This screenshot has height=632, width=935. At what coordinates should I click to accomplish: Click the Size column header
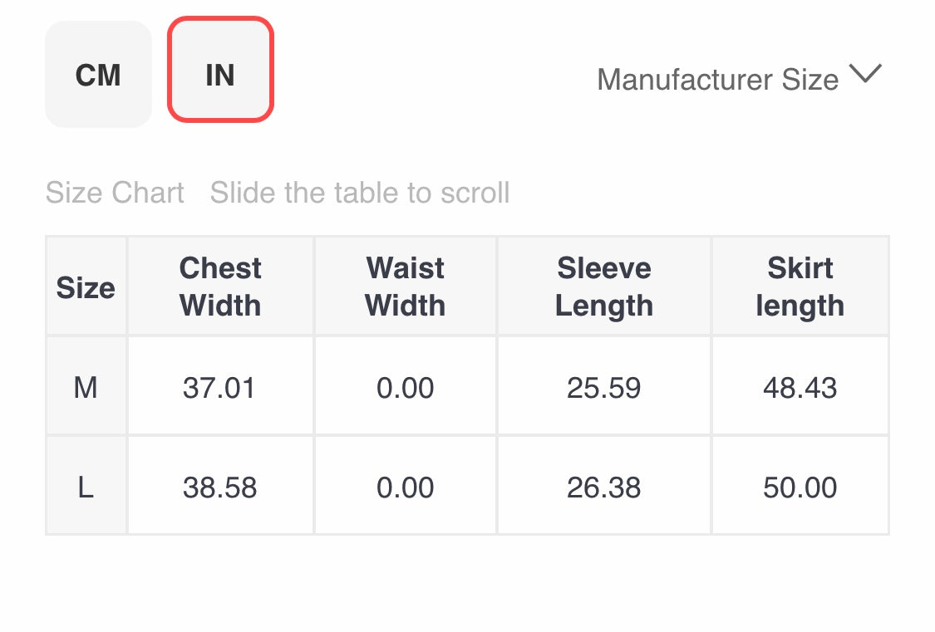tap(86, 287)
